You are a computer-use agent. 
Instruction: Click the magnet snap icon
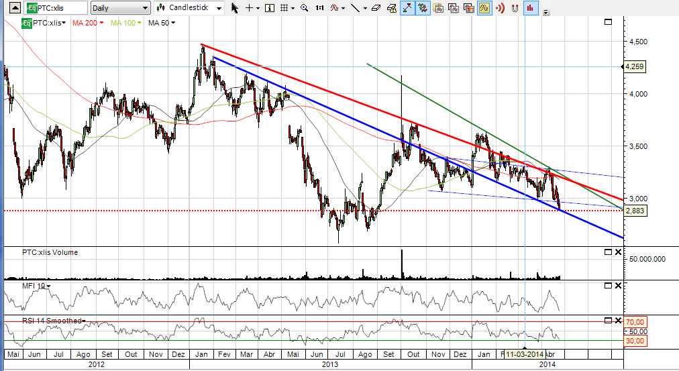click(x=515, y=8)
